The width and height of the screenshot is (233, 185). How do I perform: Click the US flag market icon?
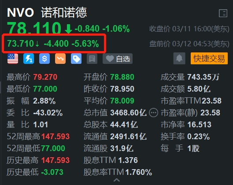(x=13, y=59)
